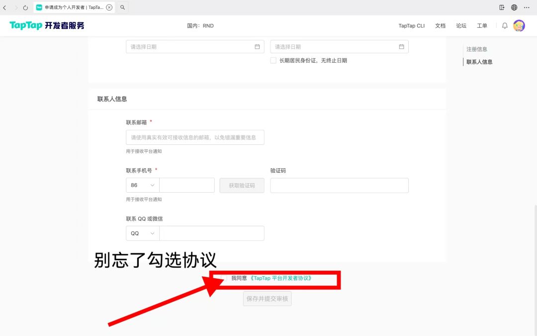This screenshot has height=336, width=537.
Task: Focus the phone number field beside 86
Action: click(187, 185)
